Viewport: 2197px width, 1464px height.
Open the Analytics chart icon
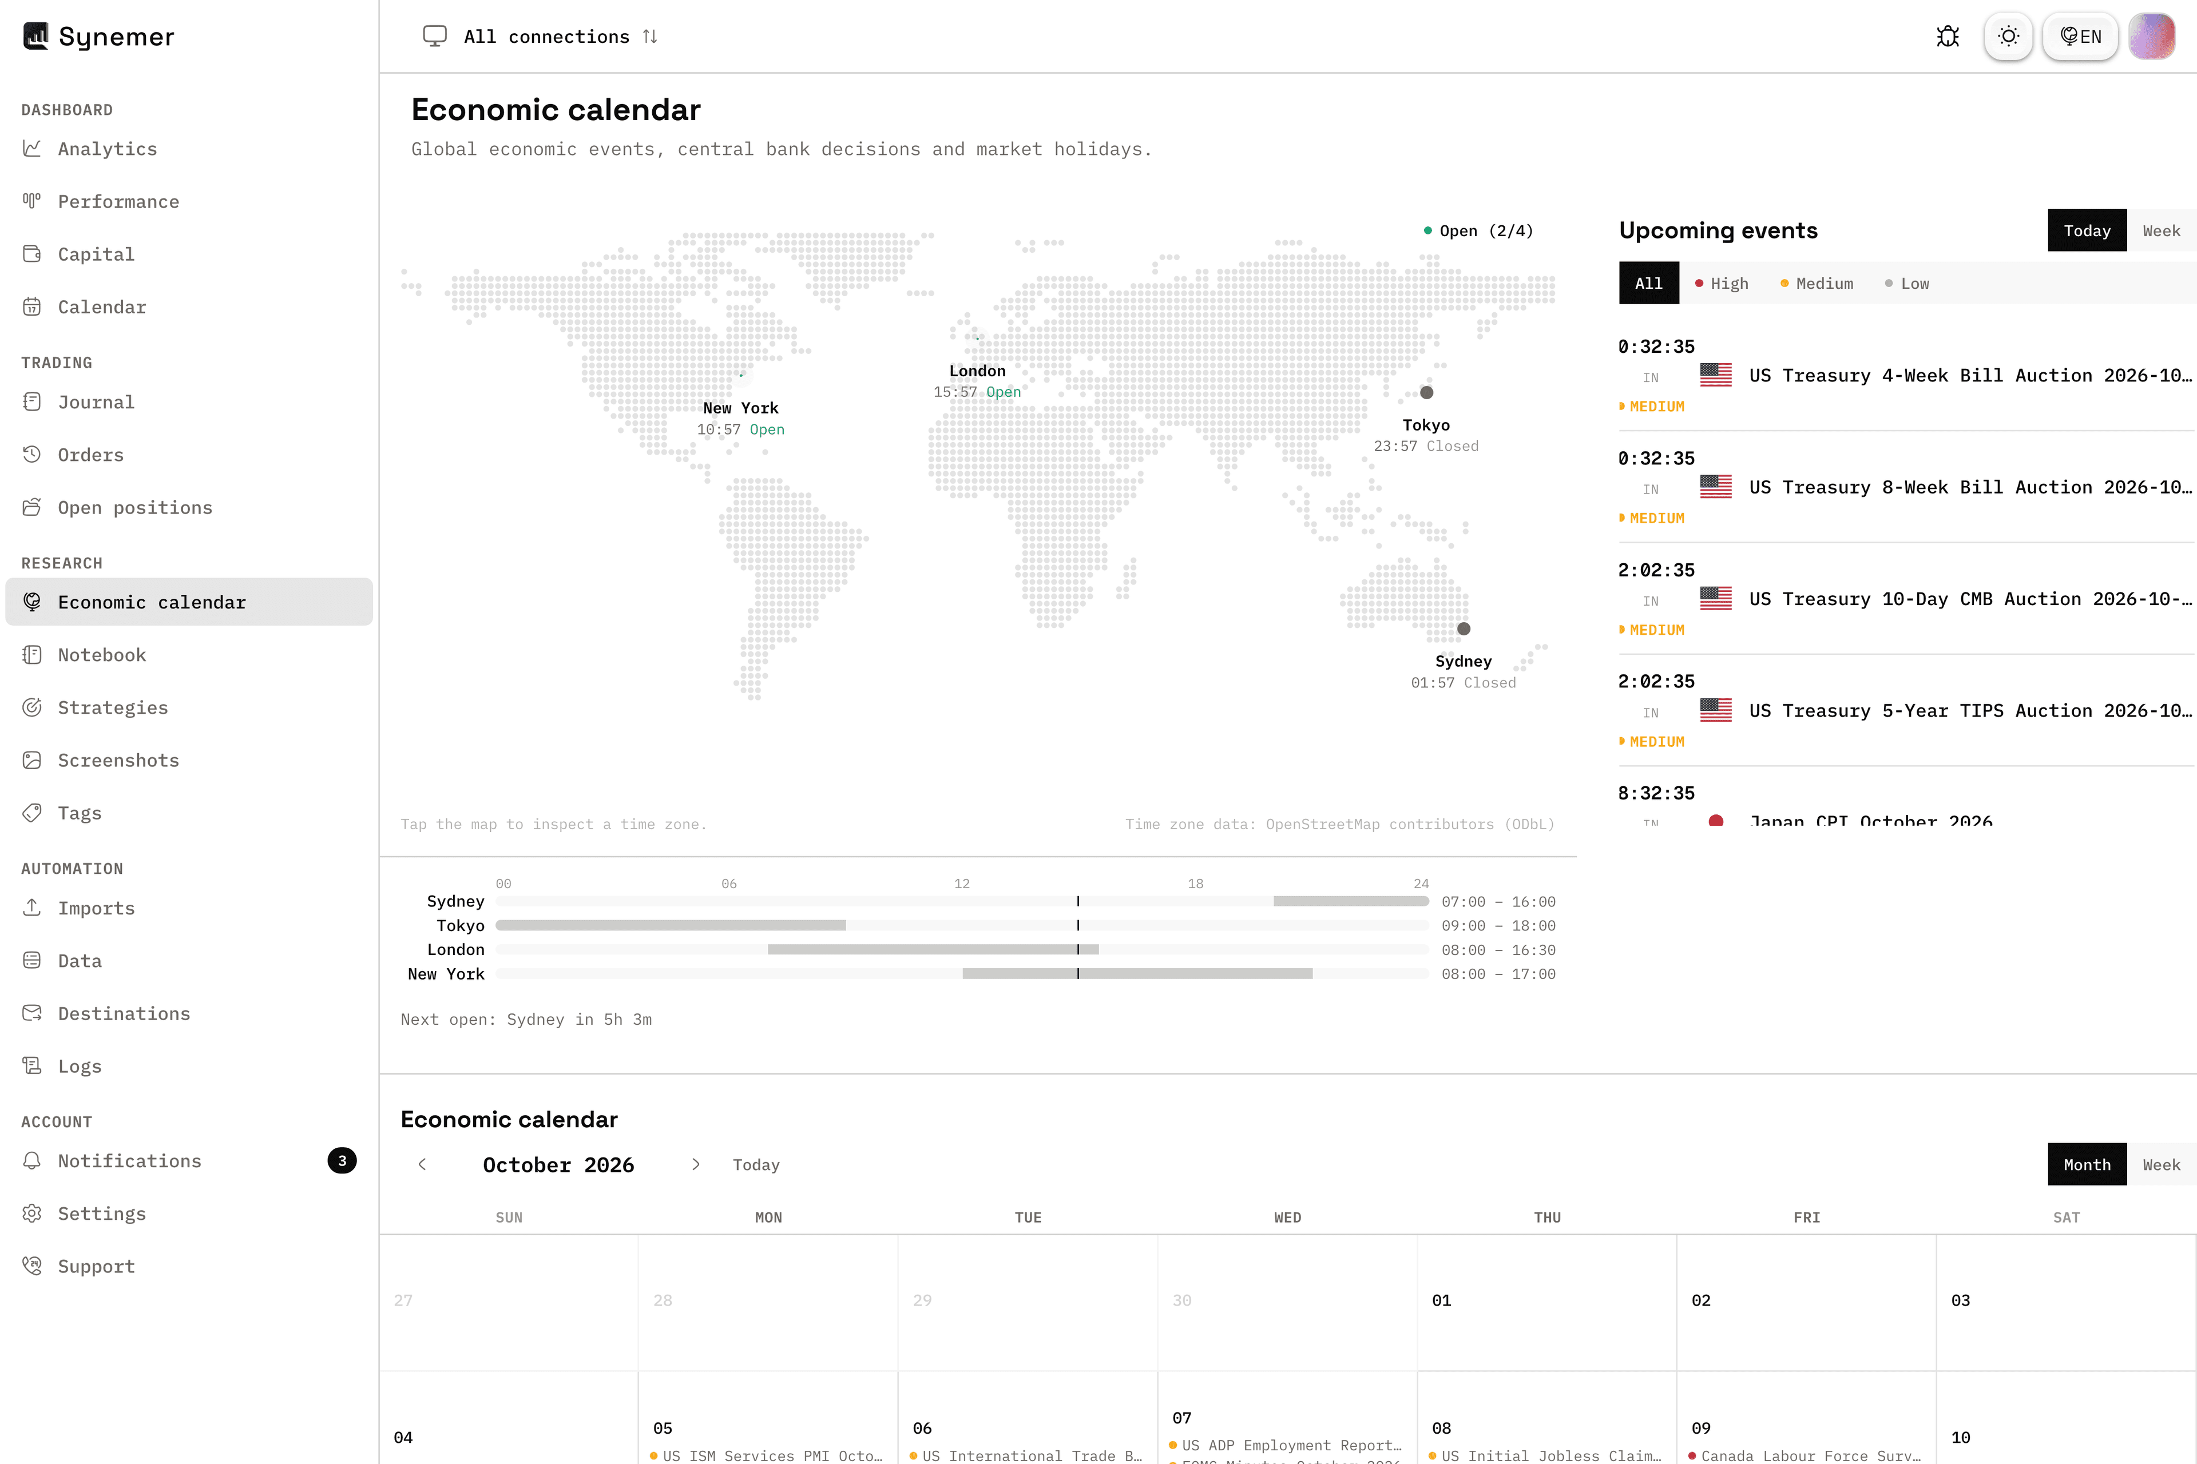pos(32,149)
